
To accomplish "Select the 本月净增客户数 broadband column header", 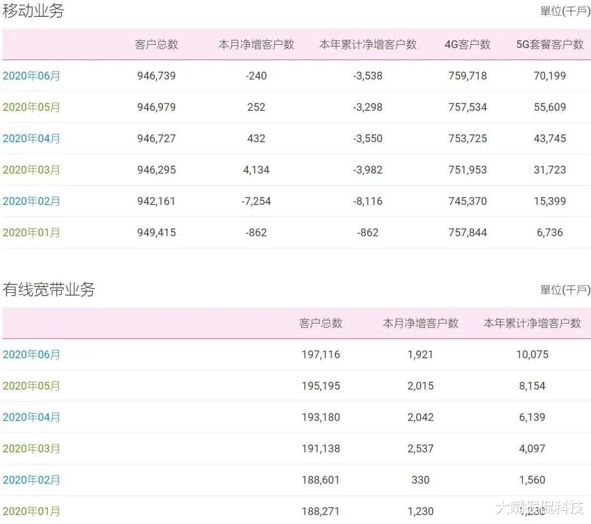I will [420, 323].
